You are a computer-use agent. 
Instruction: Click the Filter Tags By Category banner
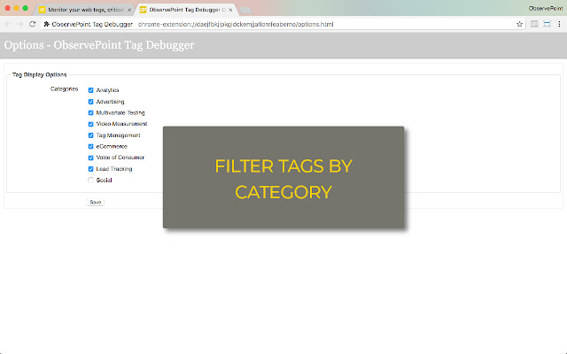click(x=283, y=177)
